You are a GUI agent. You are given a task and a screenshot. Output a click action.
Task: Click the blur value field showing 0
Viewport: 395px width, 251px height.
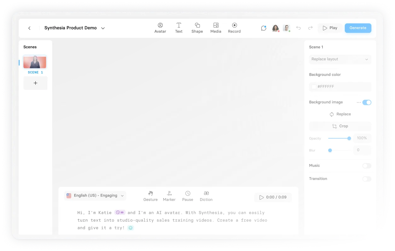[362, 150]
